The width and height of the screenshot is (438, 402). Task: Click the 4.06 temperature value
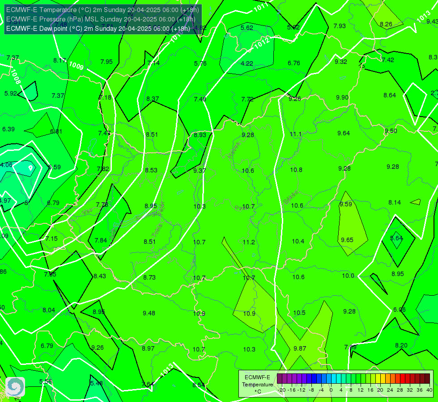[6, 165]
